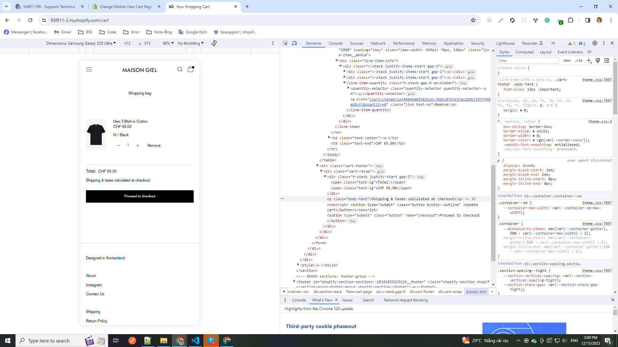Click the store search magnifier icon

180,69
